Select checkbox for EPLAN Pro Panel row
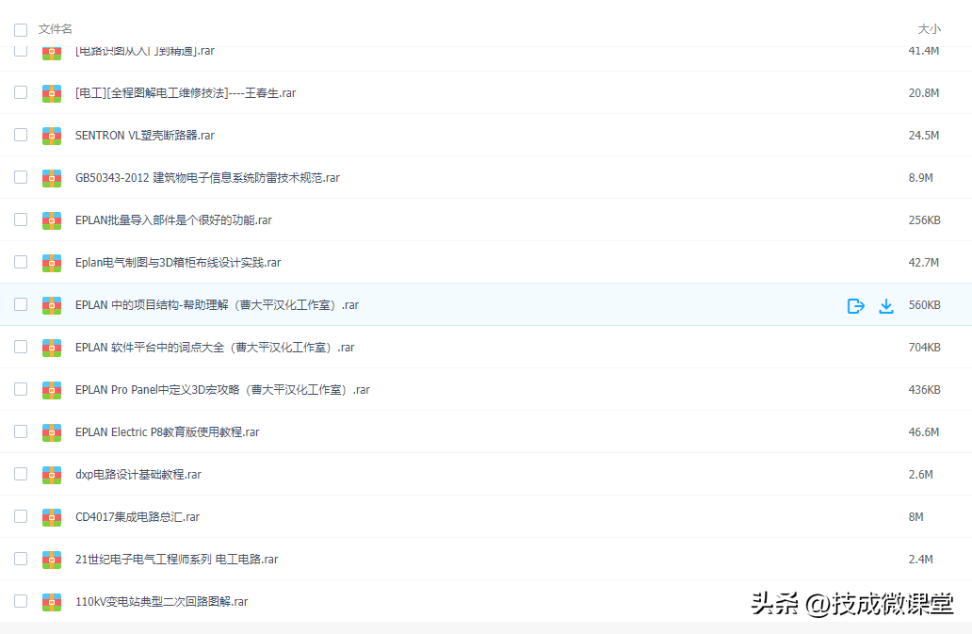Screen dimensions: 972x634 [21, 389]
